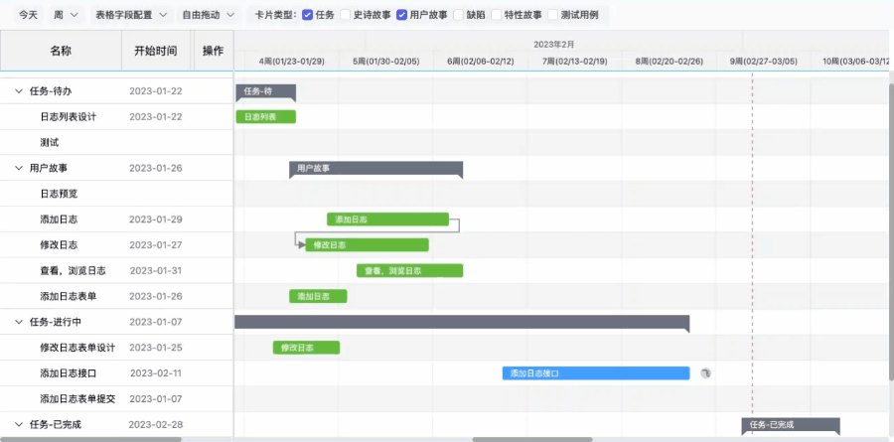Open the 自由拖动 mode dropdown
This screenshot has width=894, height=442.
click(209, 15)
